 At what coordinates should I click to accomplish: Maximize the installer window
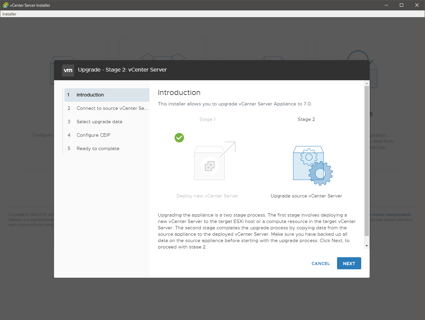pyautogui.click(x=402, y=5)
